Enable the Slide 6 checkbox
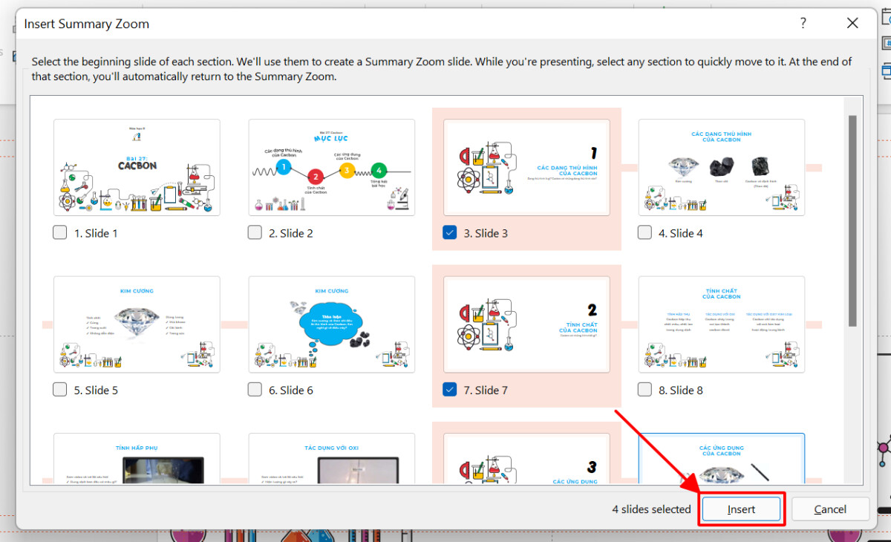891x542 pixels. (254, 390)
